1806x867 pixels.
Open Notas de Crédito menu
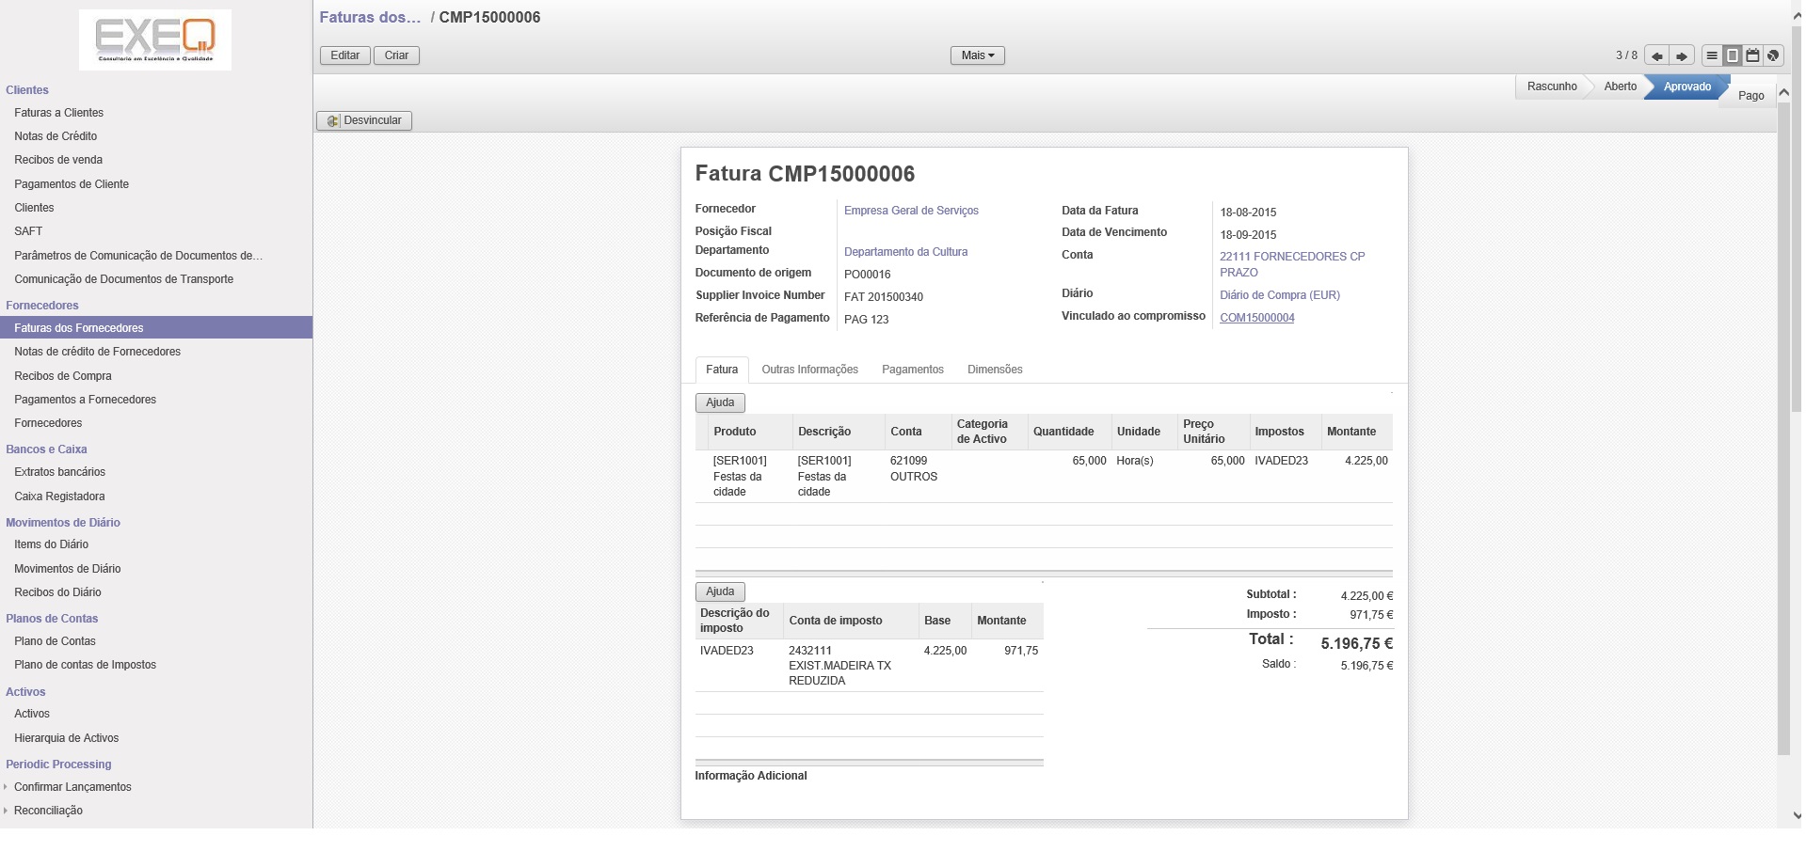[56, 136]
